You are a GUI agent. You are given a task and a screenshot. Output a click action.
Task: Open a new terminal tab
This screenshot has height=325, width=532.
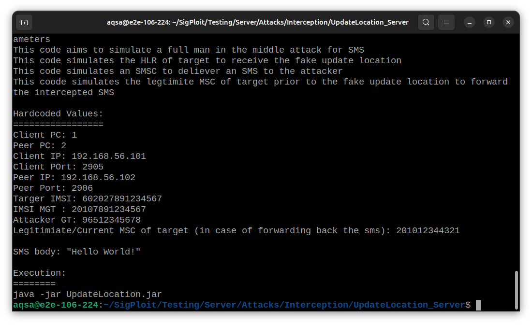[24, 22]
